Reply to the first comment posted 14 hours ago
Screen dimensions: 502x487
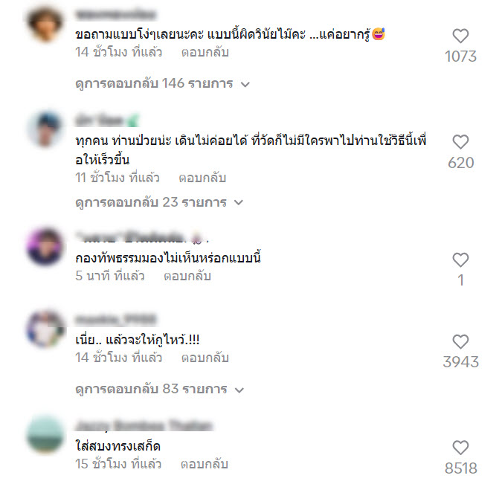205,52
